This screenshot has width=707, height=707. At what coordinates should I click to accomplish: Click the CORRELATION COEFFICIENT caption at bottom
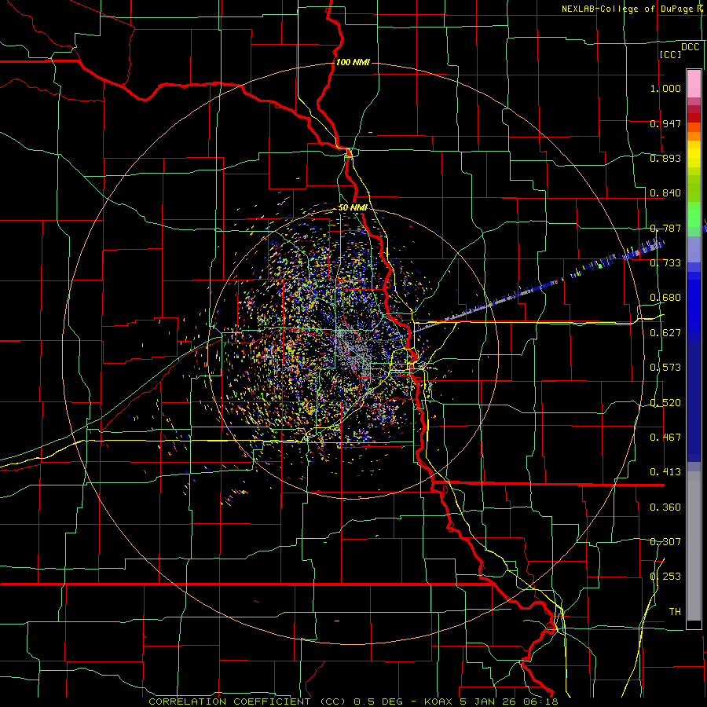353,702
